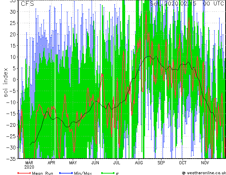The height and width of the screenshot is (175, 226).
Task: Select the SEP month axis label
Action: [161, 163]
